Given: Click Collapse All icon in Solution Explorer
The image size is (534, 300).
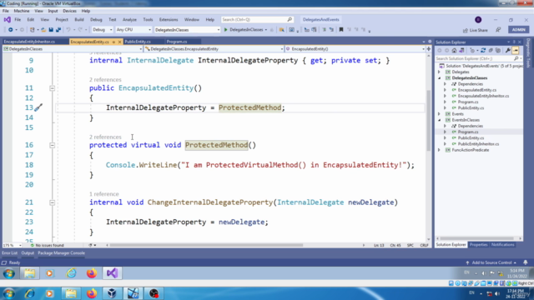Looking at the screenshot, I should point(491,50).
